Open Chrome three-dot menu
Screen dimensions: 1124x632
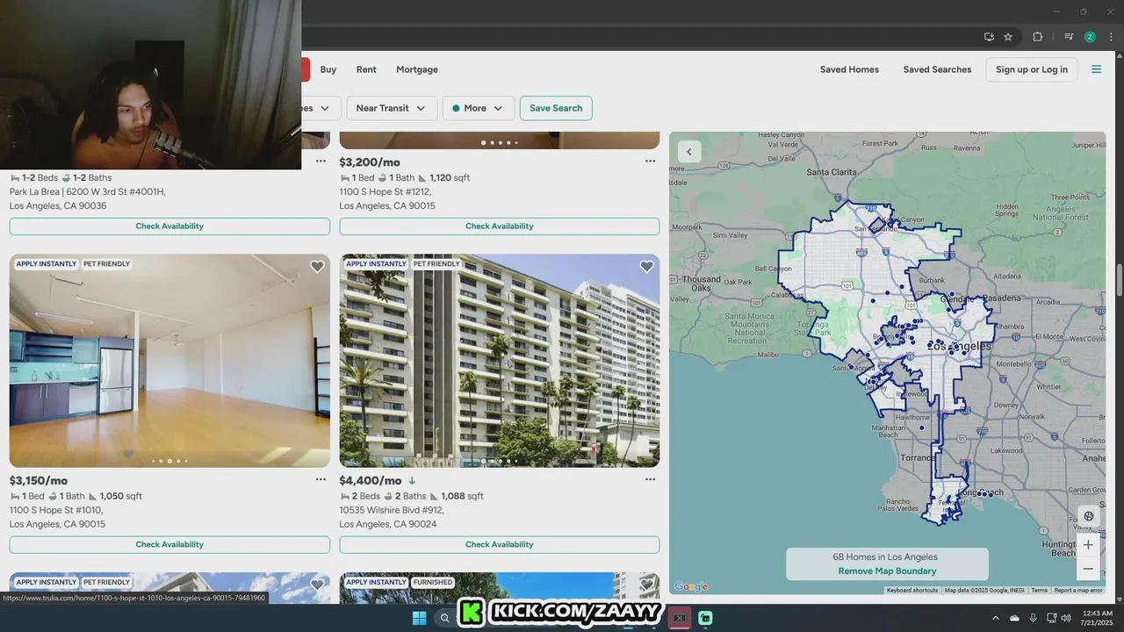click(1111, 37)
